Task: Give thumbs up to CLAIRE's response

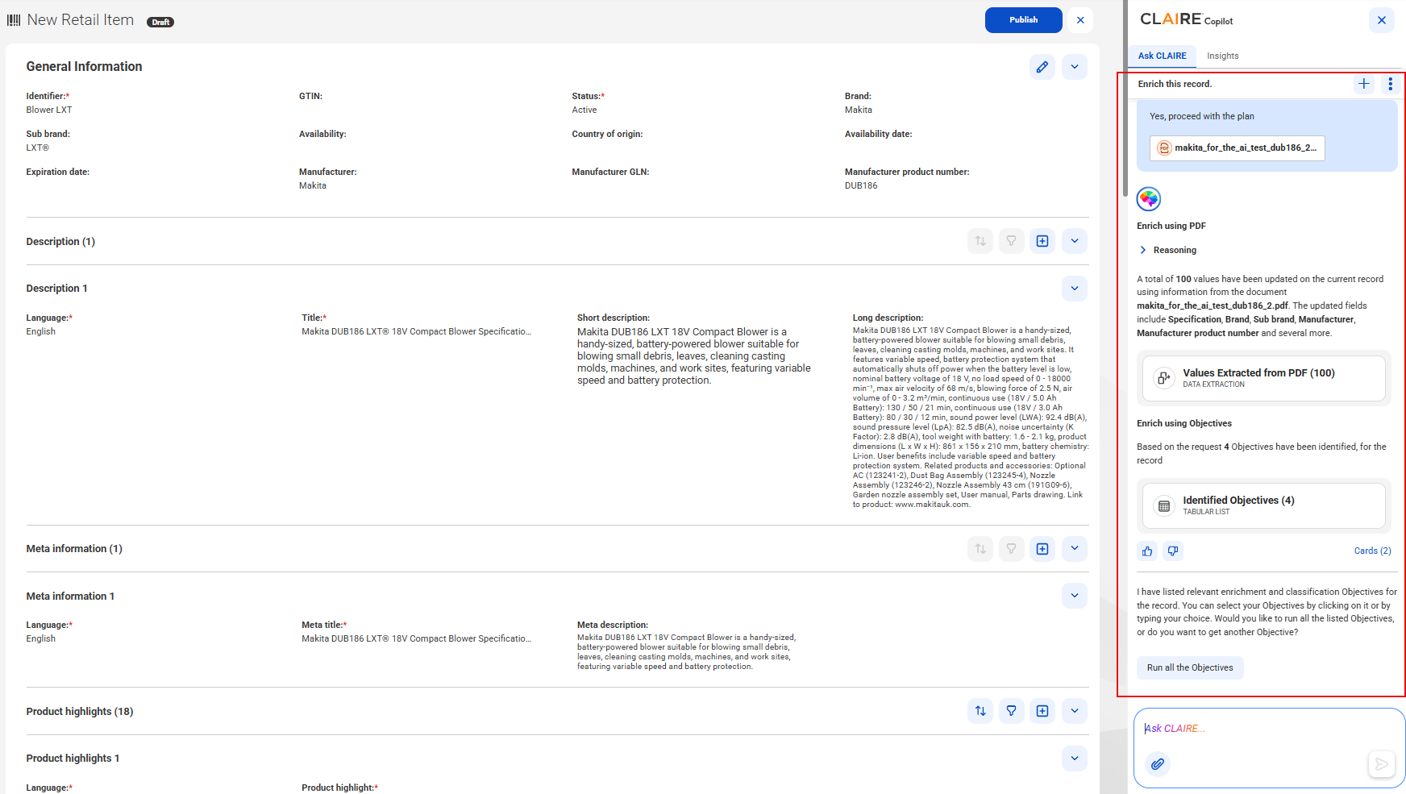Action: tap(1147, 551)
